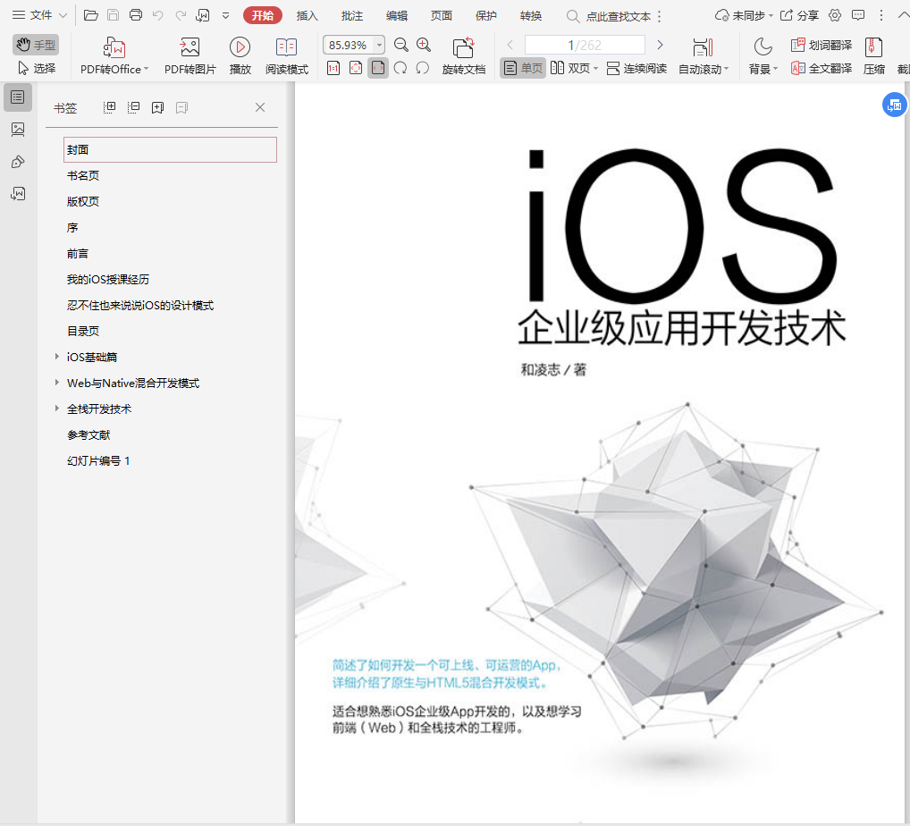Click the zoom in magnifier icon

[x=424, y=45]
